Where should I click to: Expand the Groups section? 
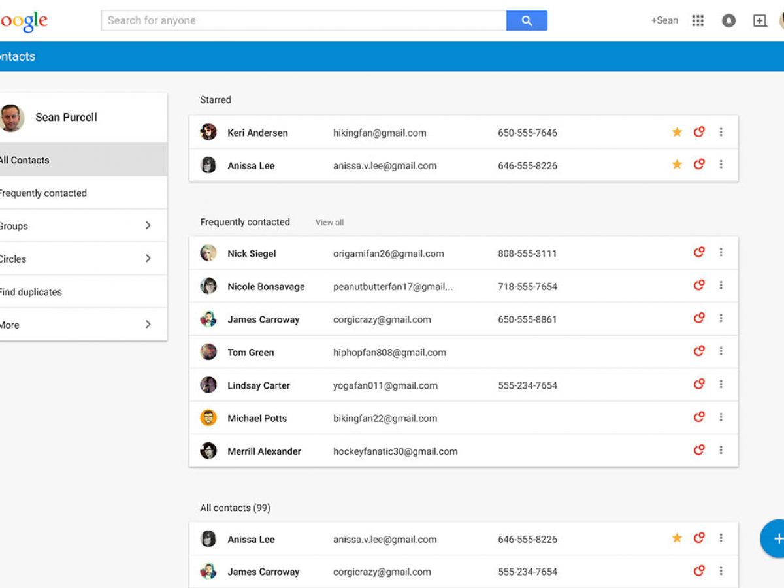(148, 225)
